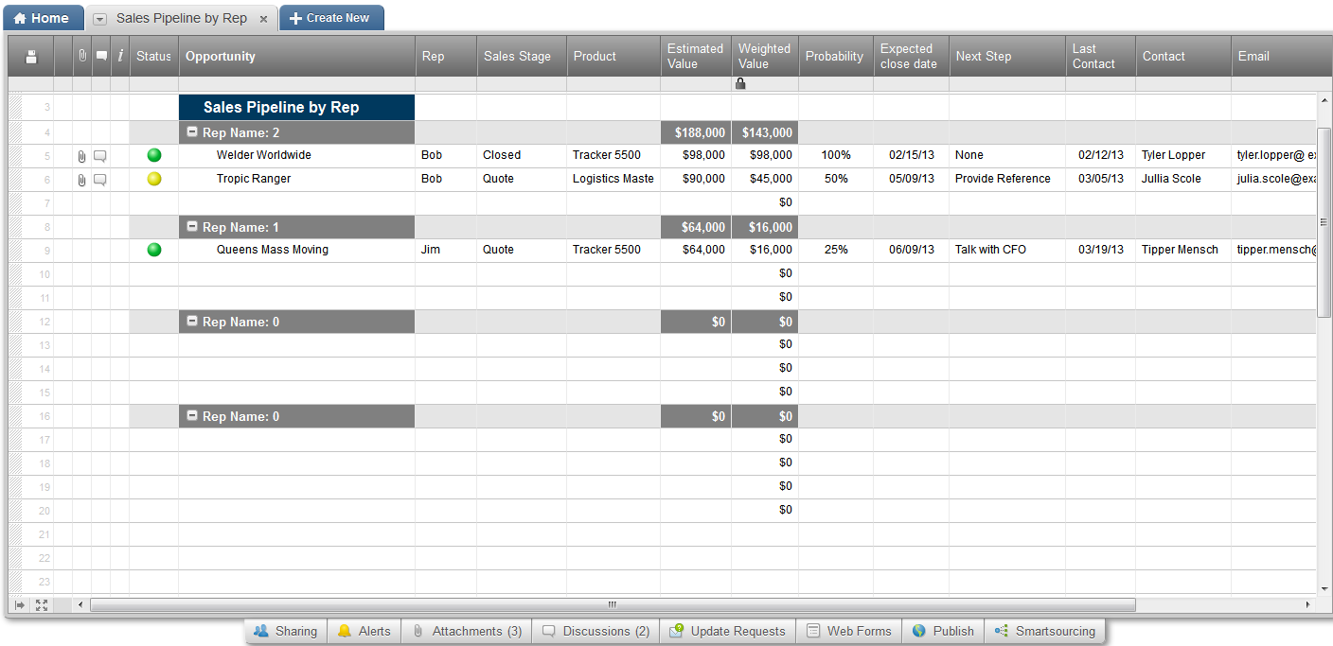
Task: Click the Status column header
Action: click(153, 56)
